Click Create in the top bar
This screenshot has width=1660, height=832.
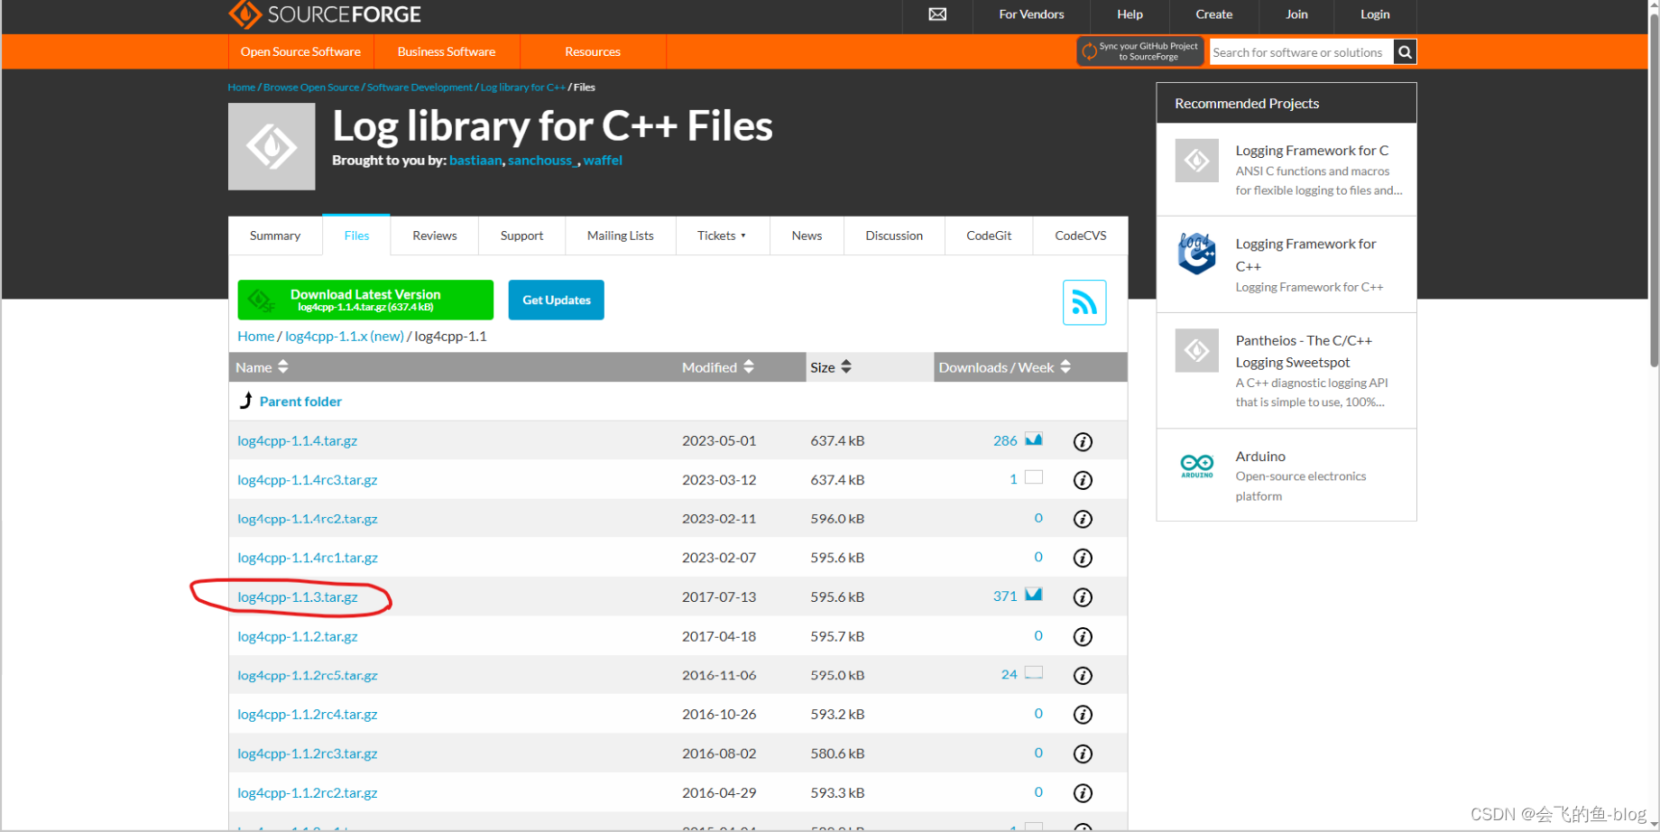(x=1214, y=14)
